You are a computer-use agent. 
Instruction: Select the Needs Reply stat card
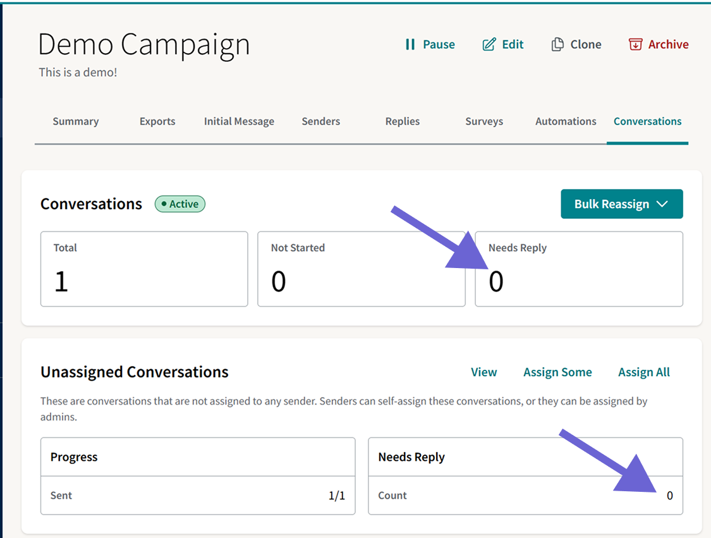578,269
